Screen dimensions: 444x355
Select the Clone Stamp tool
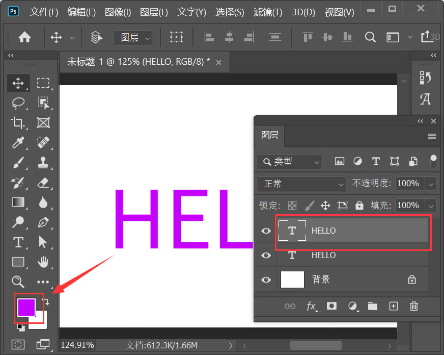pyautogui.click(x=43, y=163)
